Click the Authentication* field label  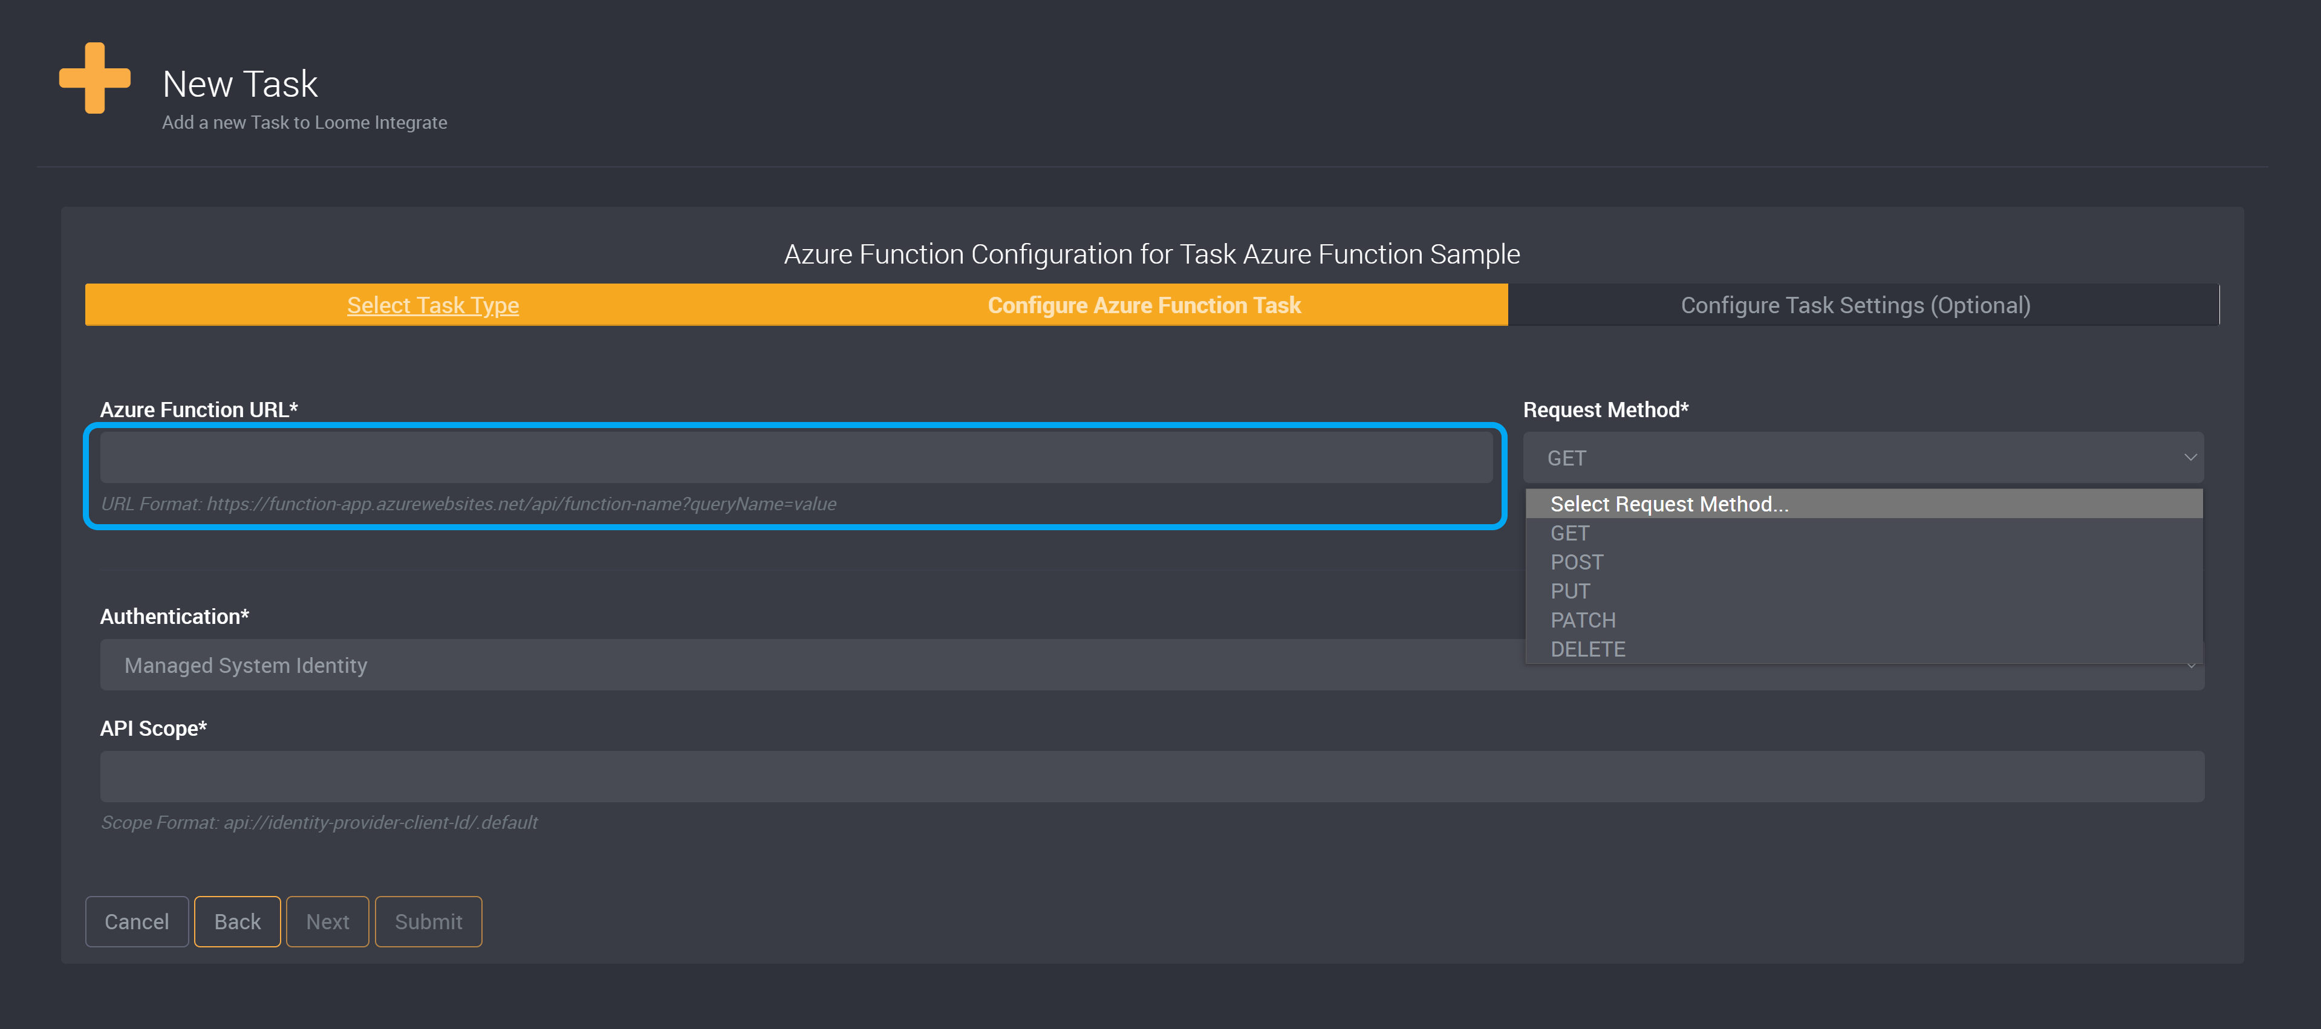tap(174, 616)
